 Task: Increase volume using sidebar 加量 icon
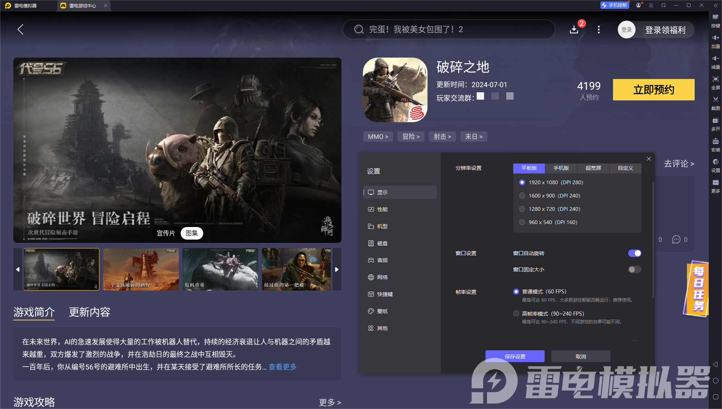click(716, 41)
